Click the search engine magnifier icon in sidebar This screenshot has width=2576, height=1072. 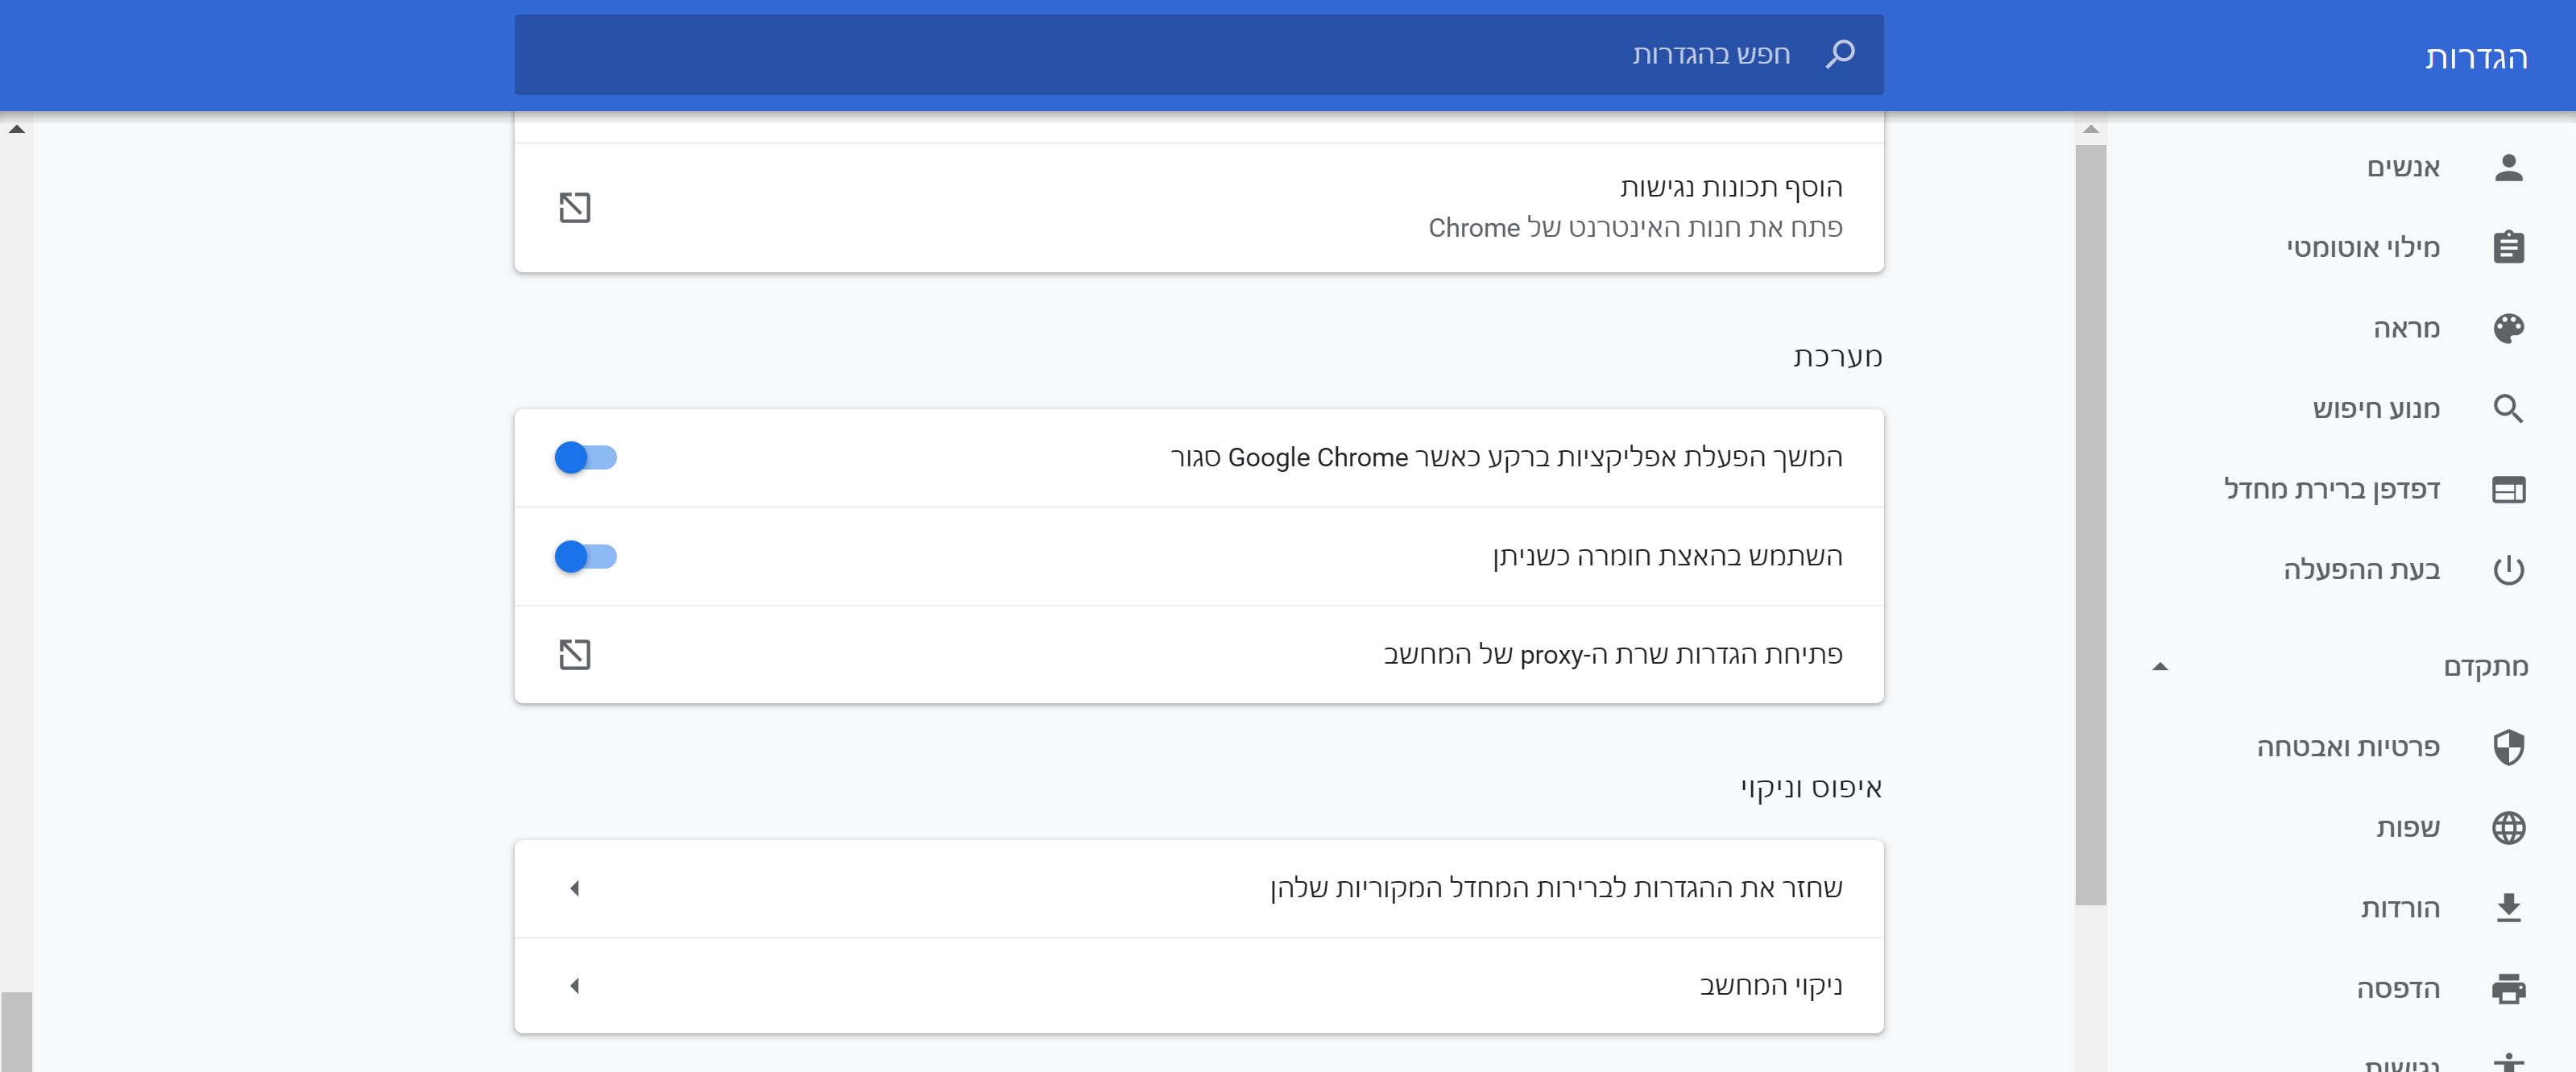click(2510, 409)
